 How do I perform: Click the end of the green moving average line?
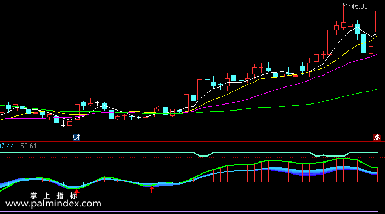pyautogui.click(x=377, y=89)
